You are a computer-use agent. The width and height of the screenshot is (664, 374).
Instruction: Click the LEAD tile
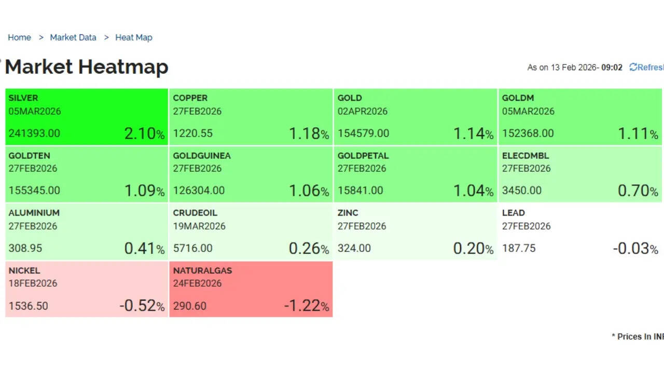[580, 232]
